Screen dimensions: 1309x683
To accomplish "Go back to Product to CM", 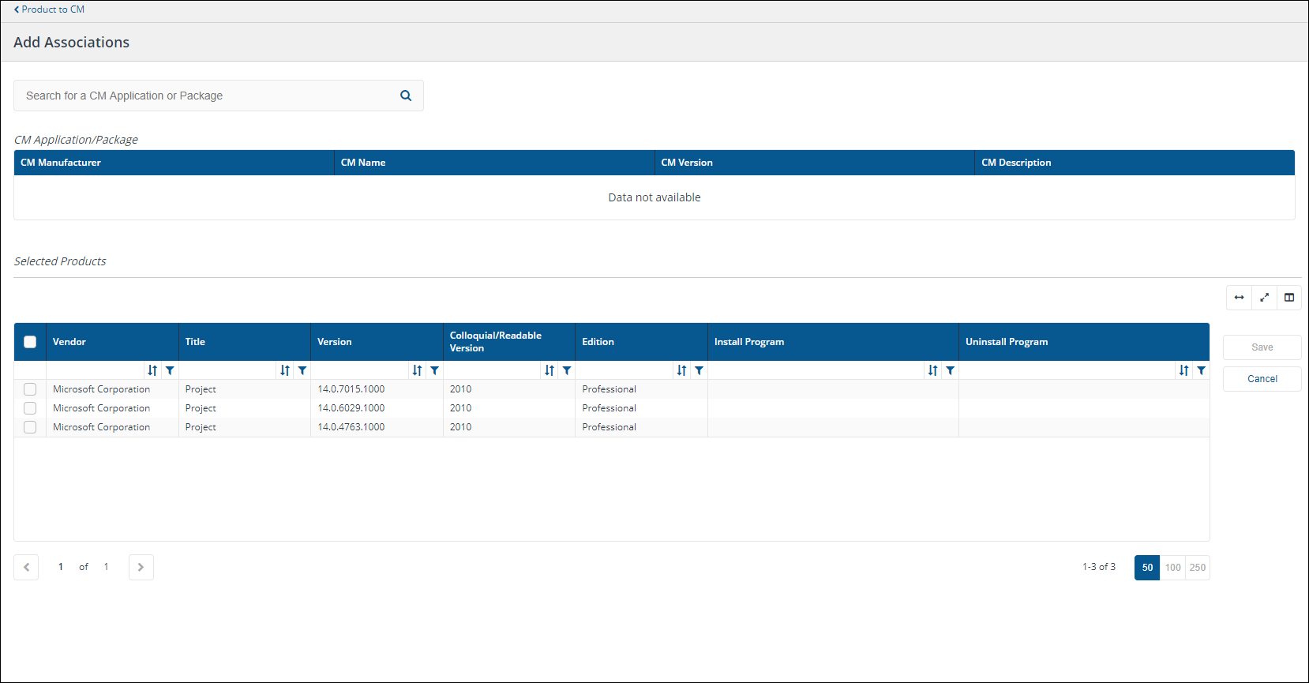I will click(49, 9).
